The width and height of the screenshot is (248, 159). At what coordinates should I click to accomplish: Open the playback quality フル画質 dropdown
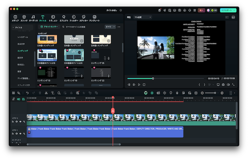[143, 17]
